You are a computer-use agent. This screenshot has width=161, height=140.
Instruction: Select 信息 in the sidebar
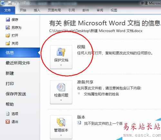20,53
